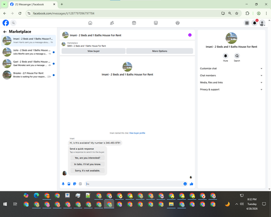
Task: Send quick response 'In talks. I'll let you know.'
Action: coord(87,164)
